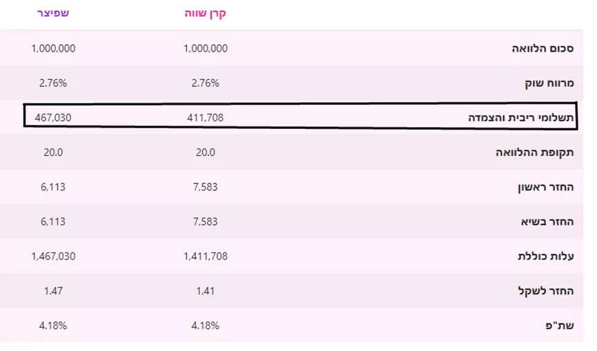The width and height of the screenshot is (597, 351).
Task: Click the קרן שווה column header
Action: click(205, 13)
